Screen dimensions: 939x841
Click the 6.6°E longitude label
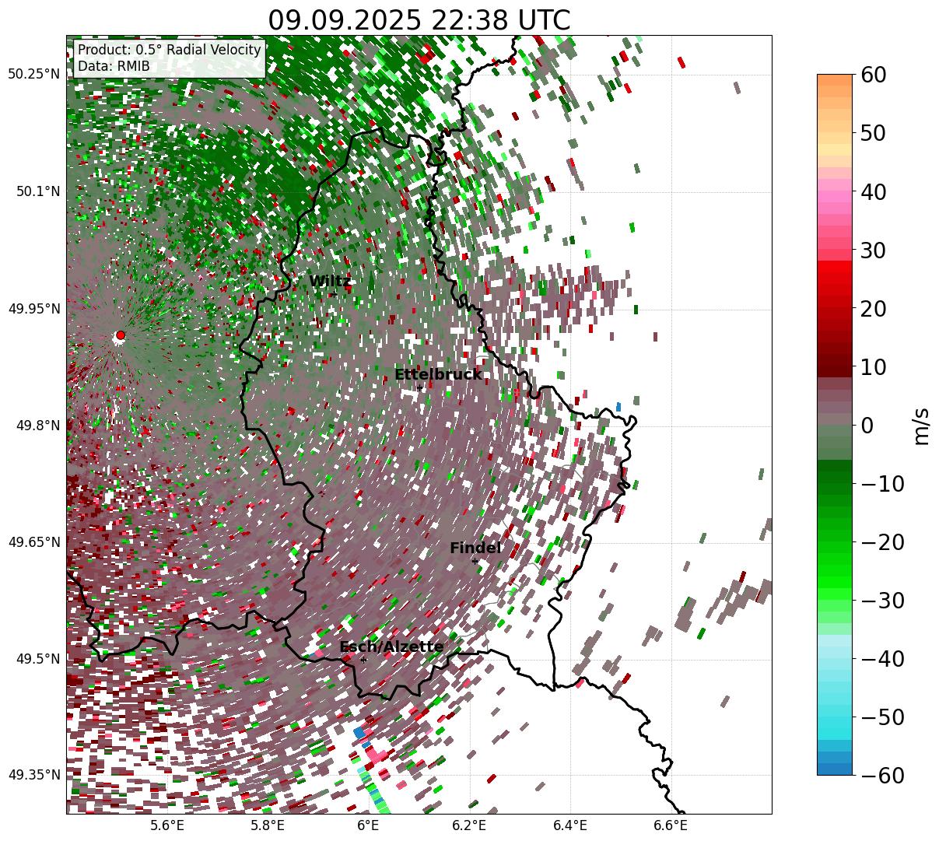(671, 825)
